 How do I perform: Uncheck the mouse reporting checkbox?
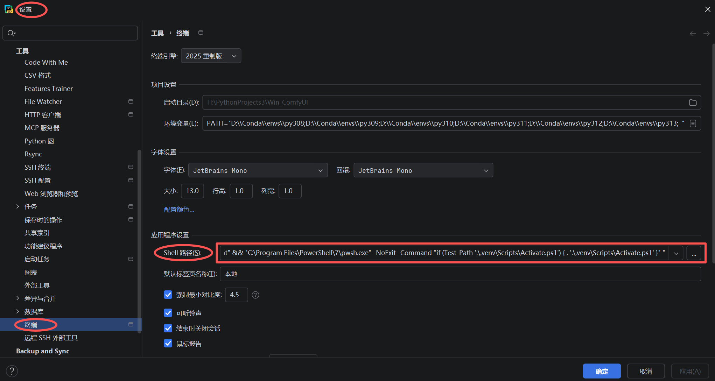pos(168,344)
